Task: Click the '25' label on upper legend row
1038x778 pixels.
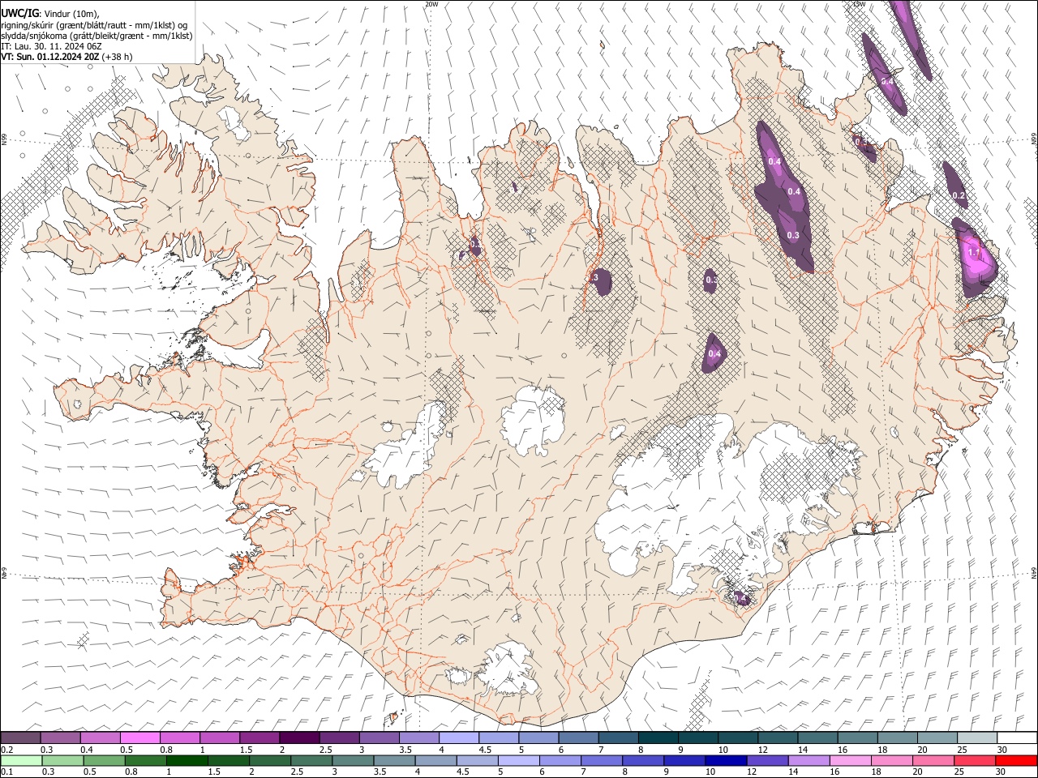Action: [x=963, y=750]
